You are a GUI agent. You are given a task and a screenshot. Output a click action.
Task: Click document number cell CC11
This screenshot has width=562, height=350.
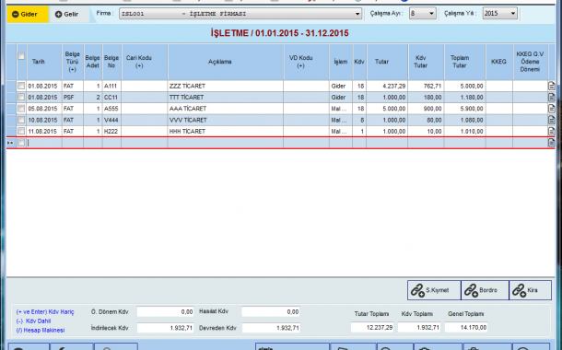[x=111, y=98]
